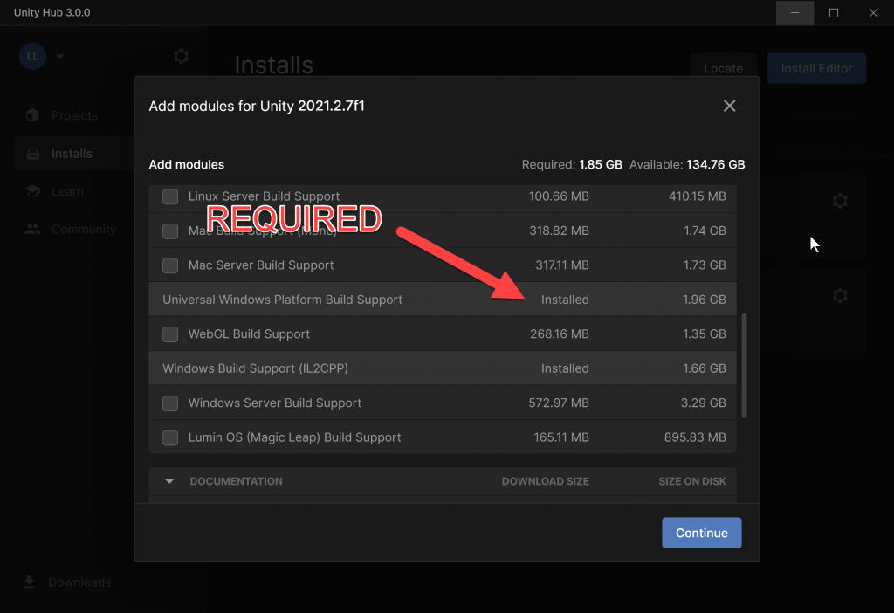The height and width of the screenshot is (613, 894).
Task: Close the Add modules dialog
Action: [729, 106]
